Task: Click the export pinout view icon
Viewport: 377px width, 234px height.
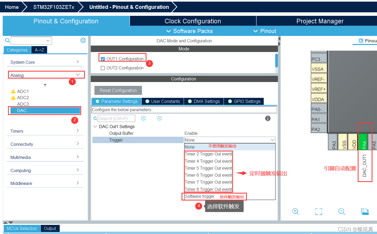Action: (365, 211)
